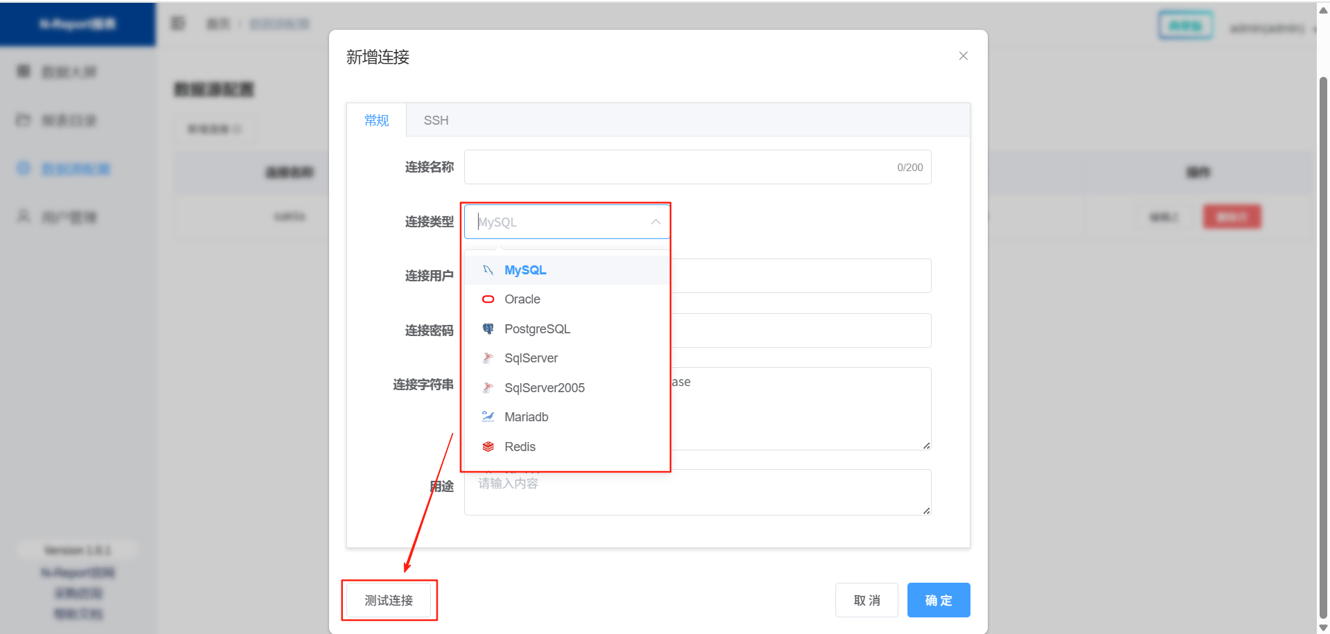Select Redis as connection type
Viewport: 1330px width, 634px height.
pyautogui.click(x=520, y=447)
